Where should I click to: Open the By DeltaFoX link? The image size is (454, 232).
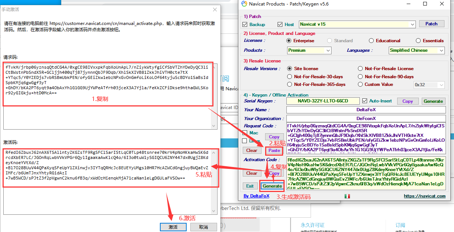click(x=256, y=196)
